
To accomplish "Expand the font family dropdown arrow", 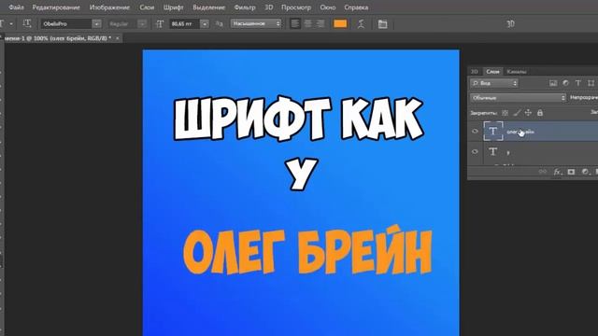I will coord(97,23).
